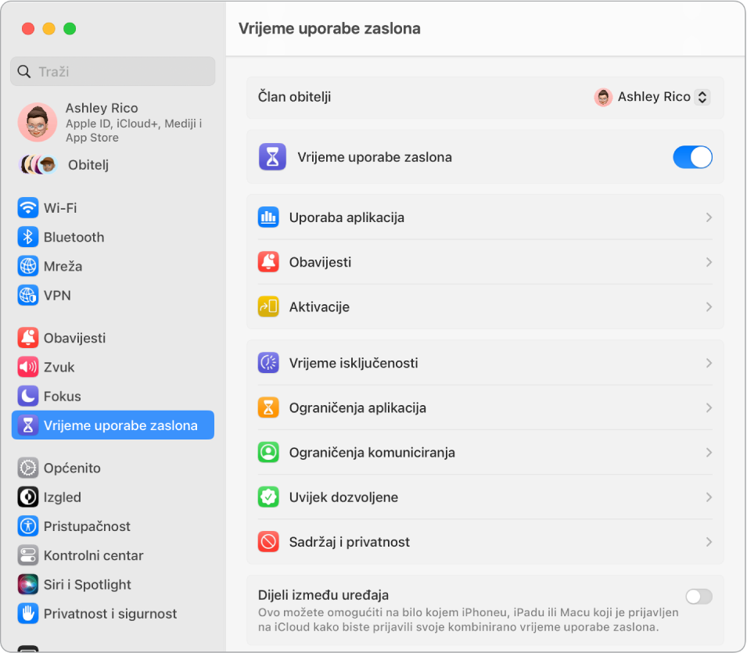
Task: Enable the Dijeli između uređaja switch
Action: tap(699, 597)
